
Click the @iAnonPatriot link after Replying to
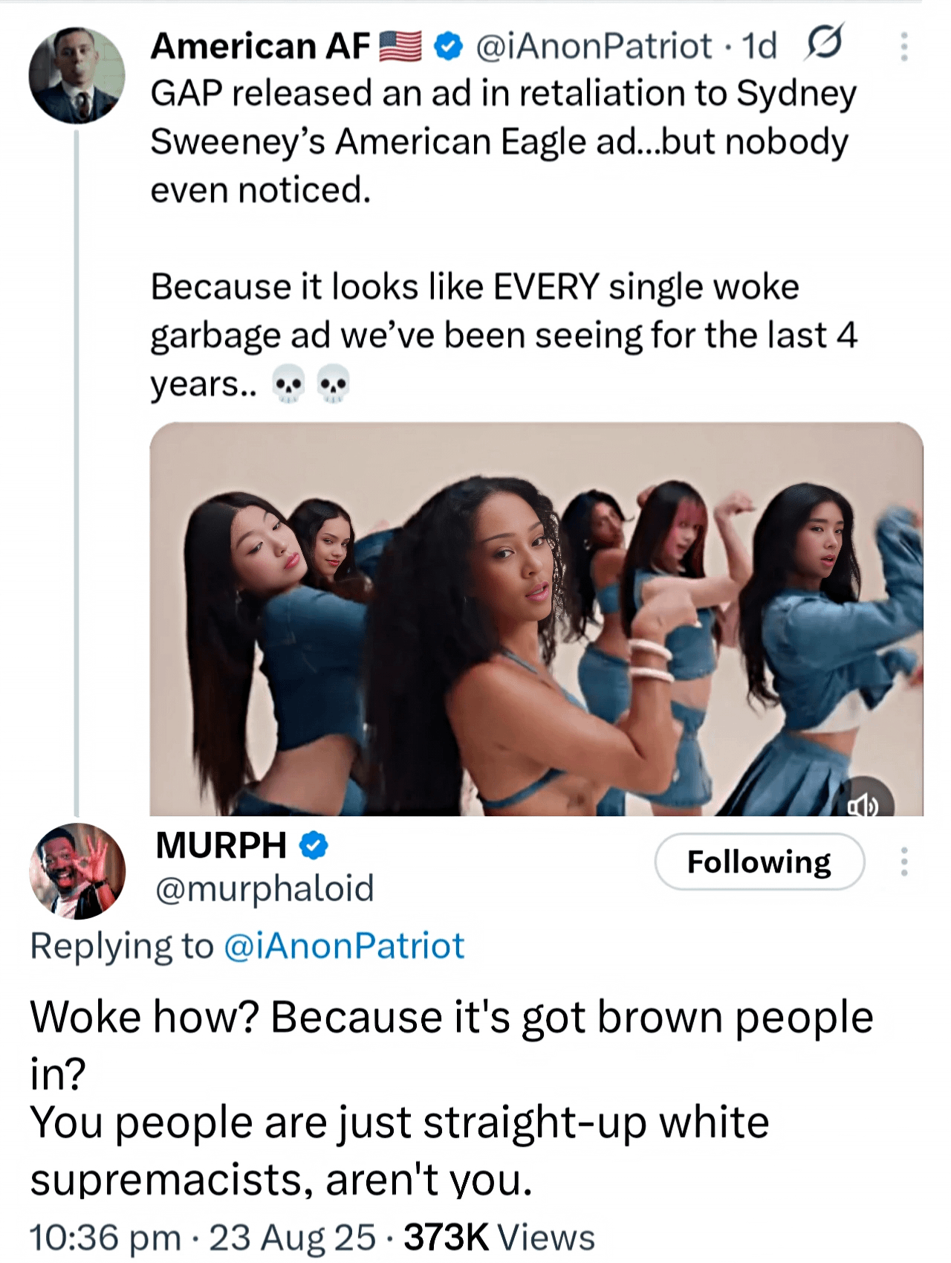click(343, 946)
